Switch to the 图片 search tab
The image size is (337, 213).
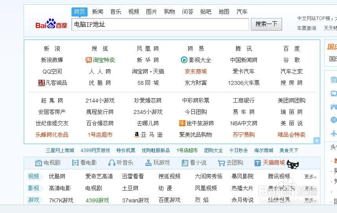pos(152,12)
